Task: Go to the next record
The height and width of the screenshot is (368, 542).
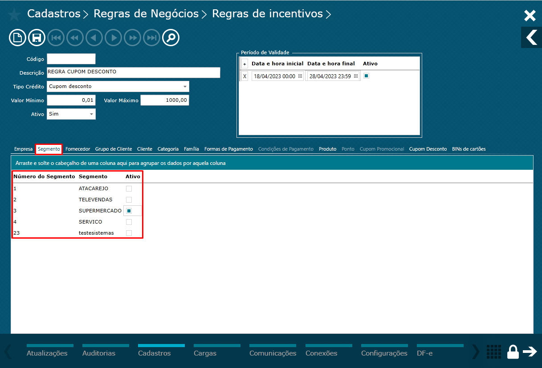Action: point(113,38)
